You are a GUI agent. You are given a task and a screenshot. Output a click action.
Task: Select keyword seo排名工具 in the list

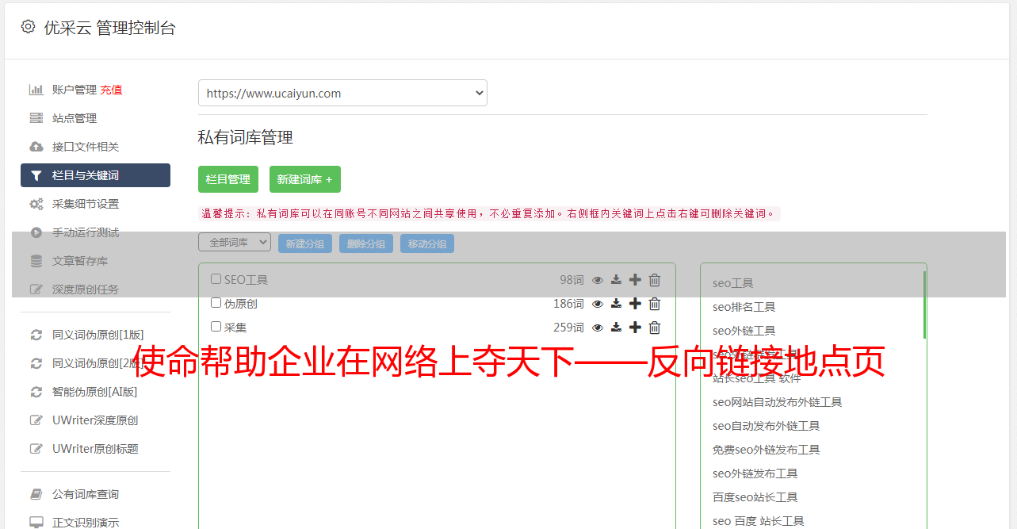point(744,307)
